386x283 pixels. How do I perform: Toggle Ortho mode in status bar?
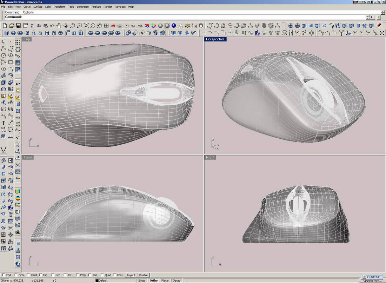(153, 281)
